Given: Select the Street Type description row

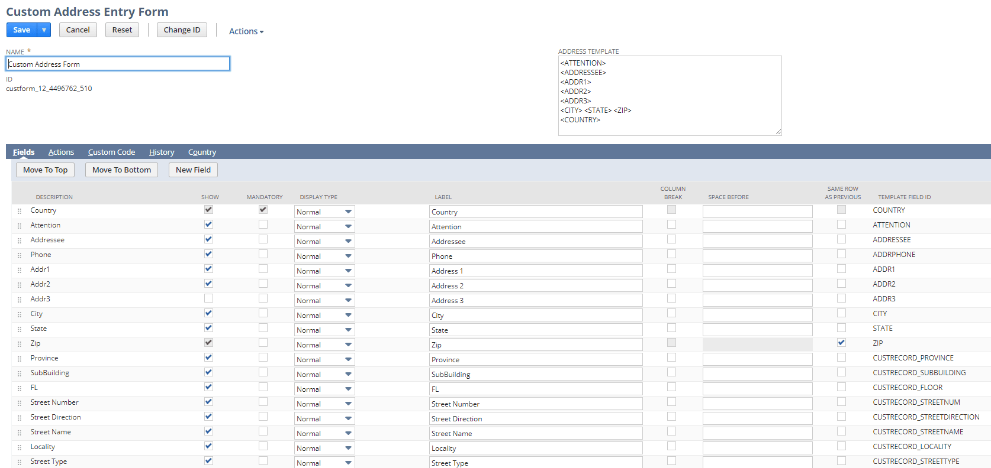Looking at the screenshot, I should 49,461.
